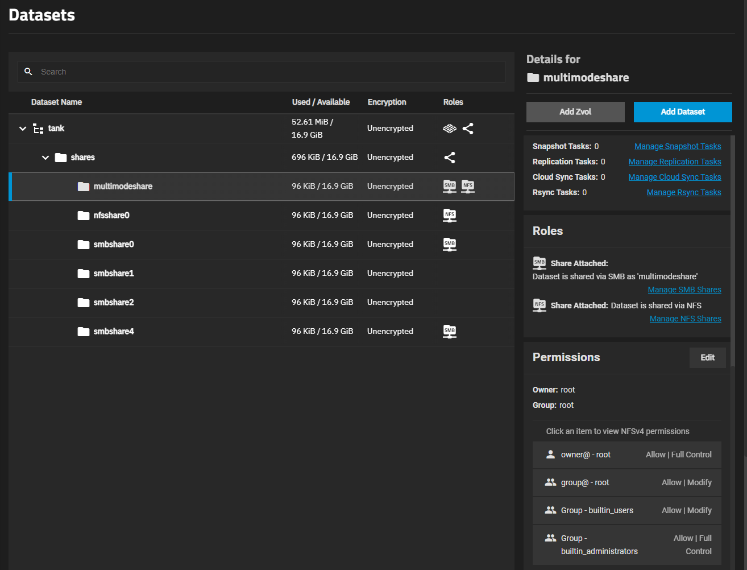747x570 pixels.
Task: Click the SMB share icon for smbshare0
Action: click(x=449, y=244)
